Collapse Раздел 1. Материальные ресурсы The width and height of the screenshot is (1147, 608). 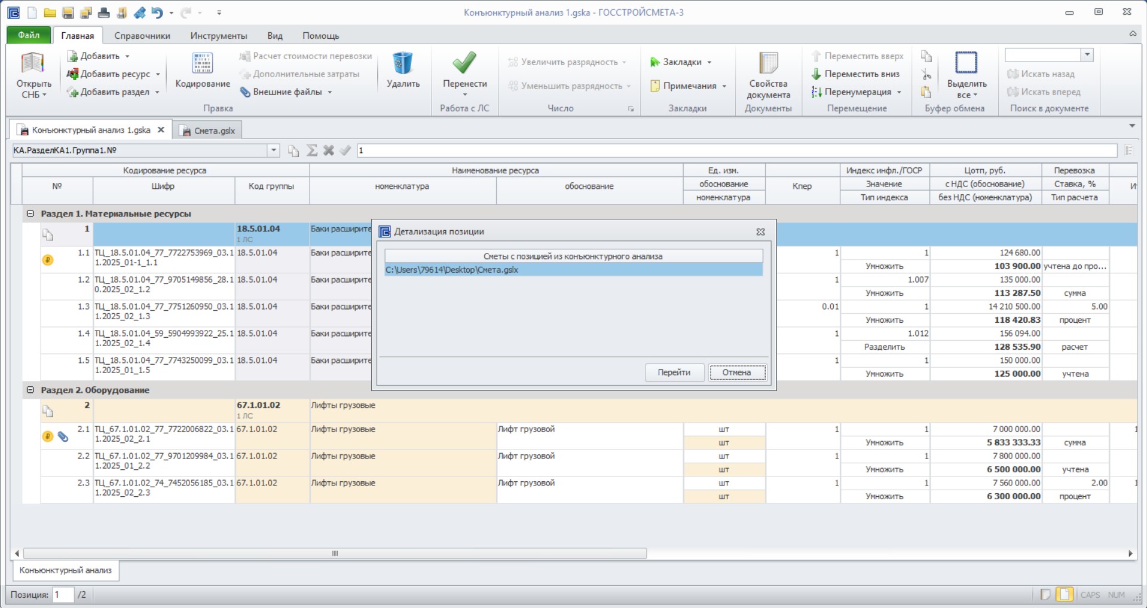pyautogui.click(x=30, y=213)
